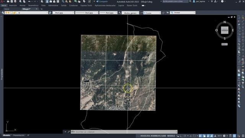Screen dimensions: 245x138
Task: Click the O west label on the ViewCube compass
Action: pyautogui.click(x=216, y=30)
